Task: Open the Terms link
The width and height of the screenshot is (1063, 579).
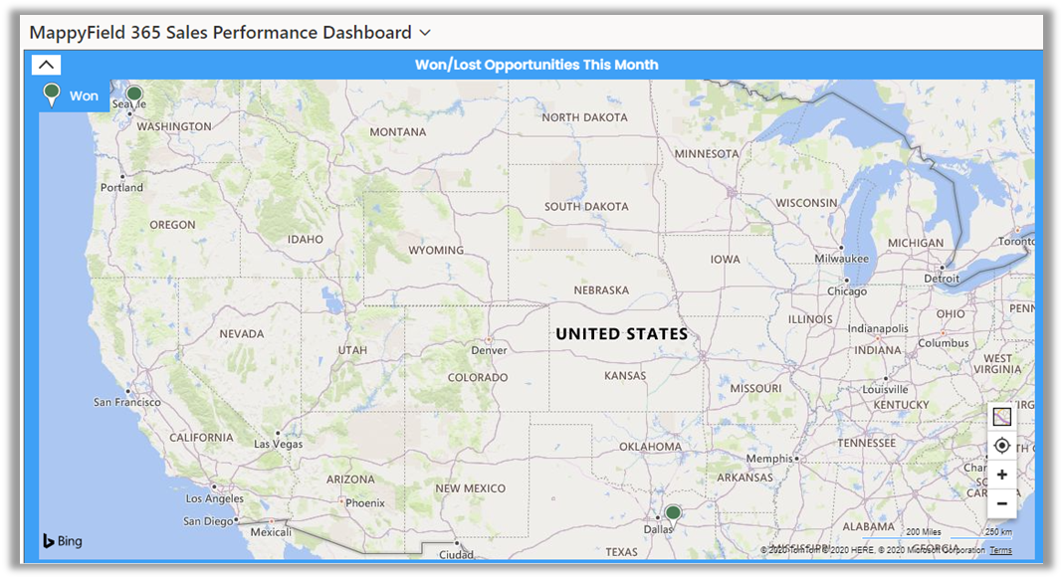Action: (1000, 550)
